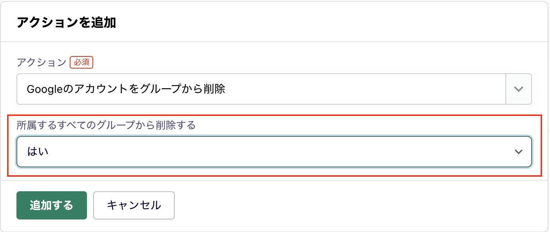Click the 必須 required badge
The image size is (550, 232).
point(81,62)
